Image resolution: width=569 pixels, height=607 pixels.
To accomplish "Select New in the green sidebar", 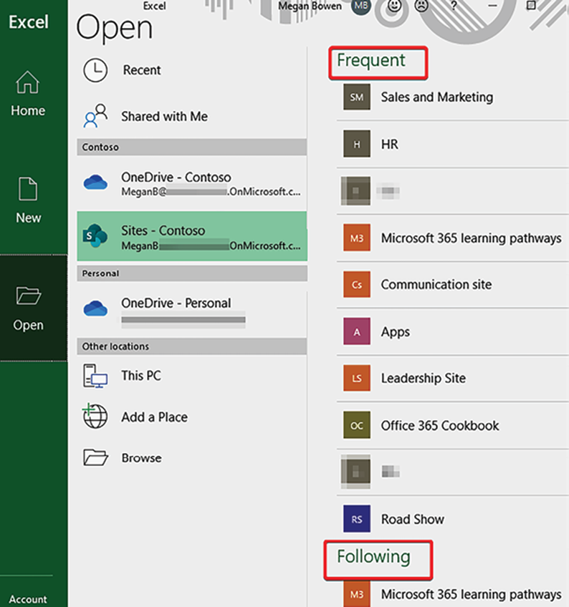I will tap(28, 200).
